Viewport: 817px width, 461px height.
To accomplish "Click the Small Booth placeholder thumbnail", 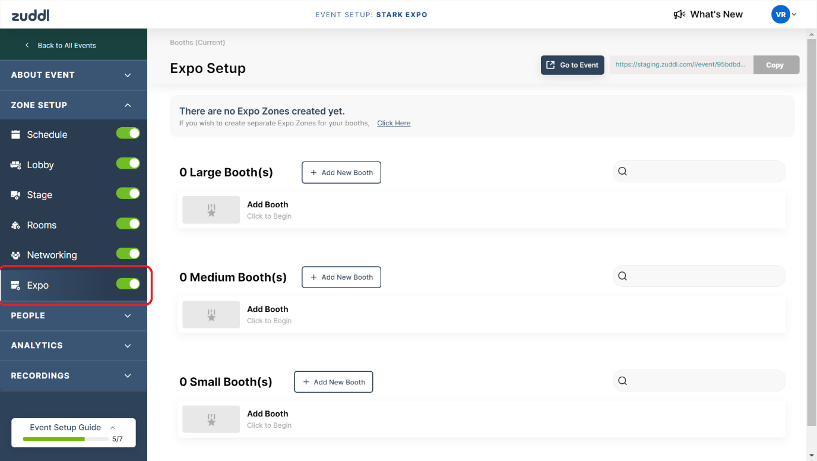I will point(211,419).
